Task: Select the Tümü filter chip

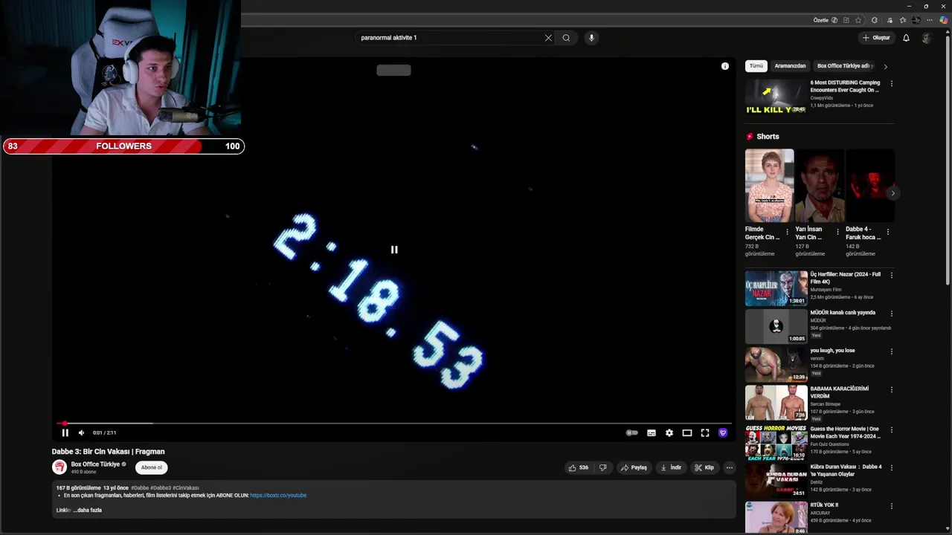Action: tap(756, 66)
